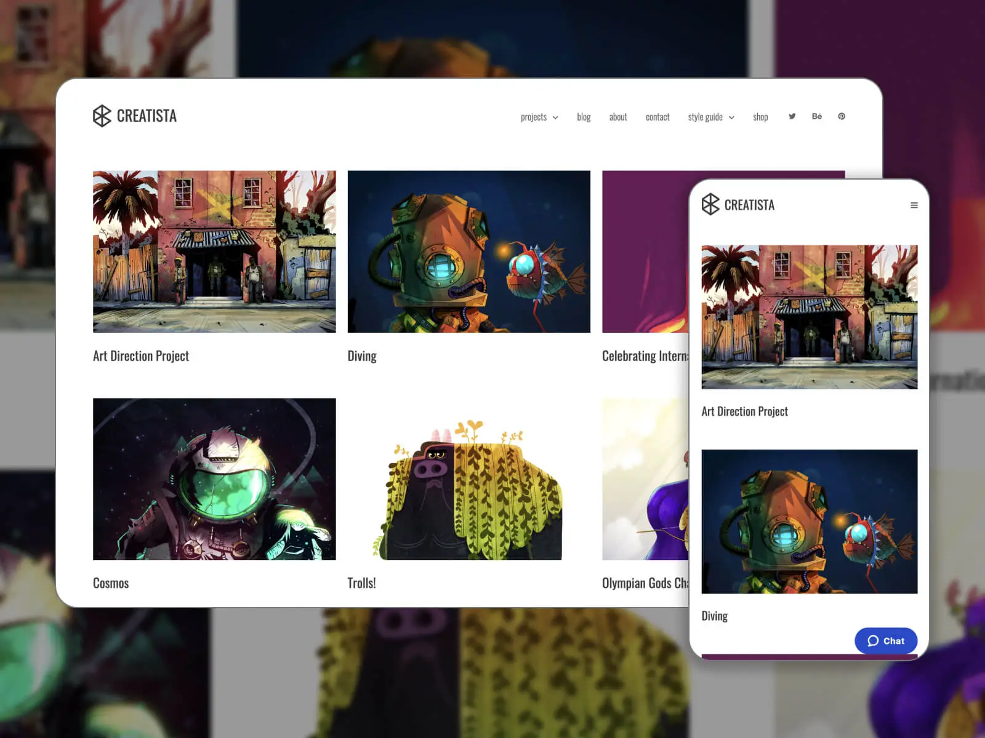
Task: Expand the projects dropdown menu
Action: tap(539, 117)
